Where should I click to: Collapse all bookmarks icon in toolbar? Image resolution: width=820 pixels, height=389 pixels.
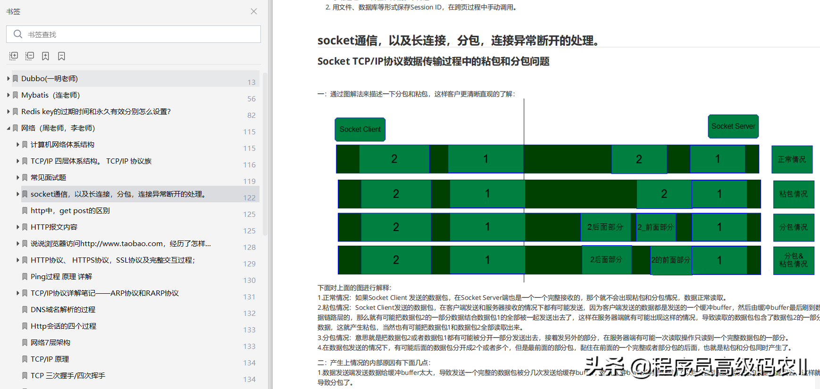[x=30, y=56]
